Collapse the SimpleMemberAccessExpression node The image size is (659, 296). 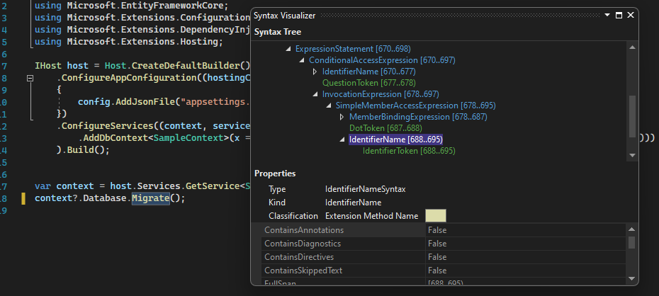329,106
